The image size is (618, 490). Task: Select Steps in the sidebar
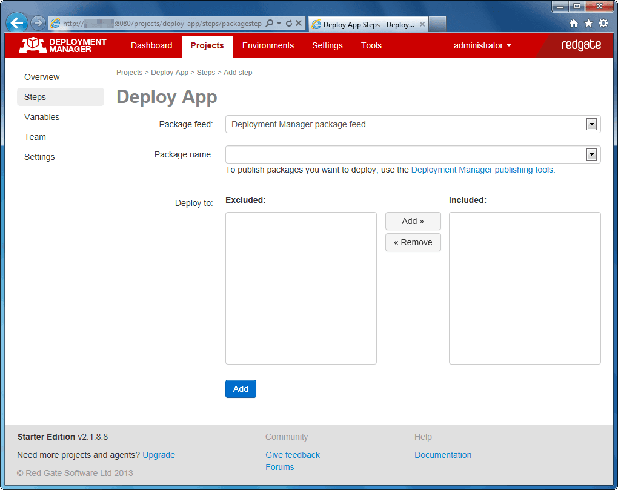[61, 97]
